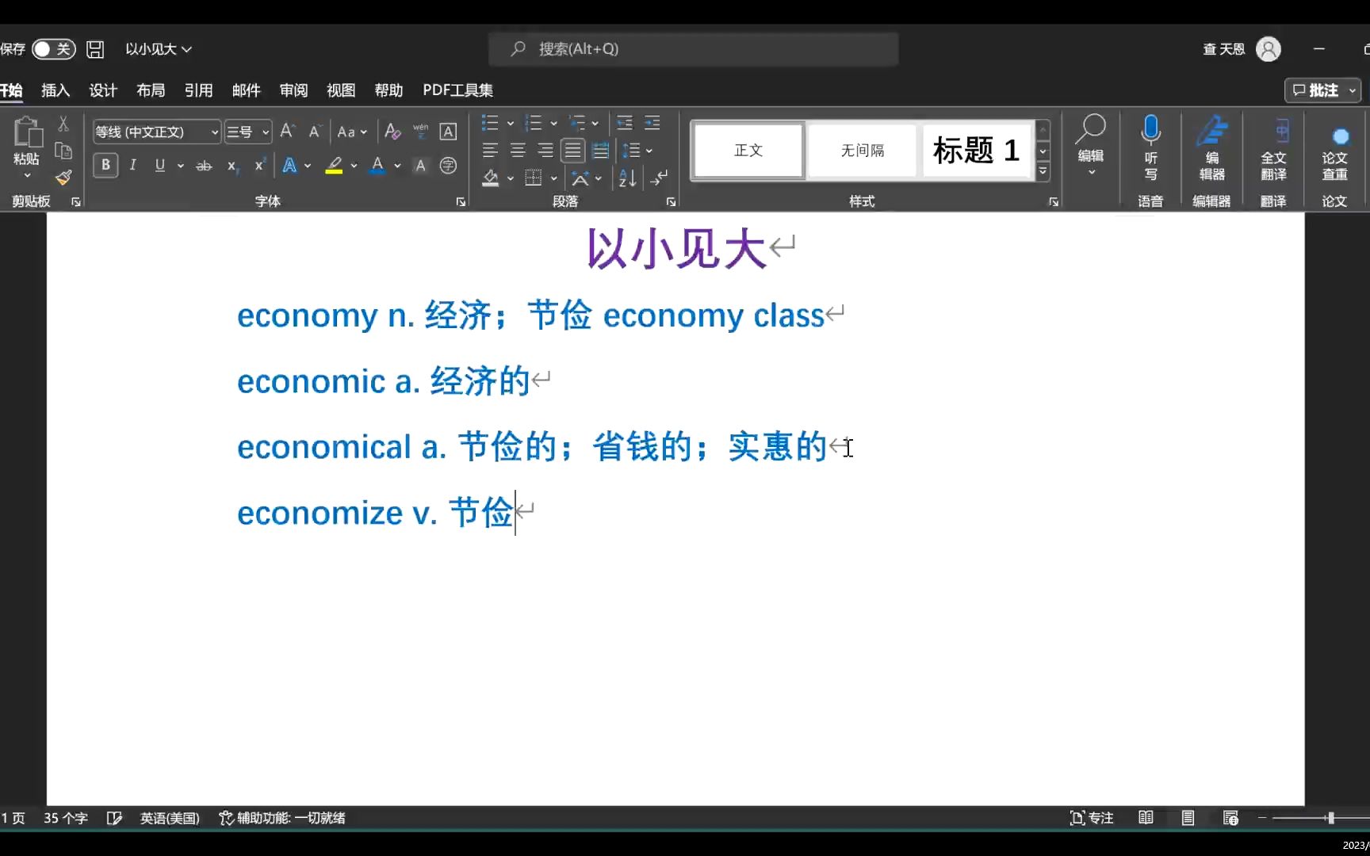Image resolution: width=1370 pixels, height=856 pixels.
Task: Decrease font size with A down icon
Action: (315, 131)
